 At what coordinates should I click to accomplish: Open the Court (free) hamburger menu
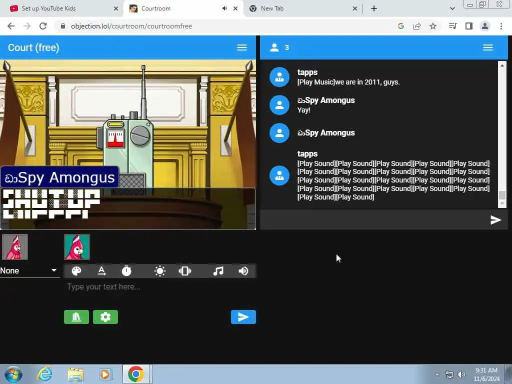point(242,47)
